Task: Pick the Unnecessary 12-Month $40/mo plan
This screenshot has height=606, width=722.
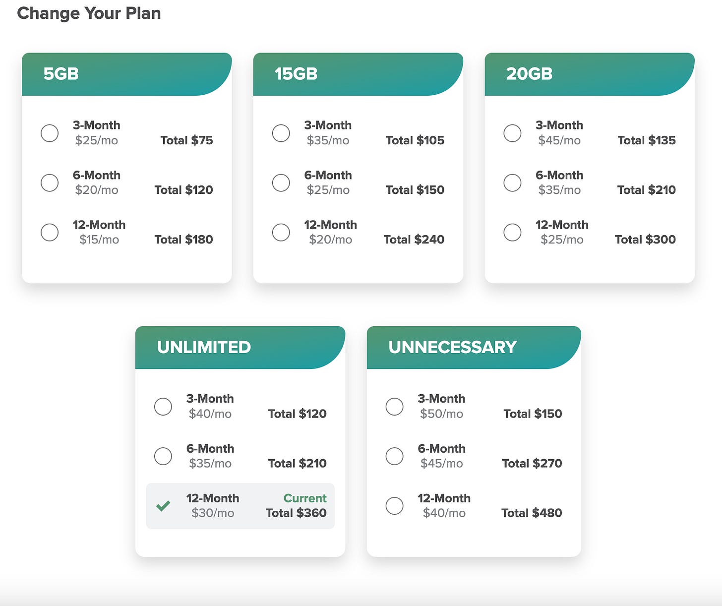Action: tap(395, 506)
